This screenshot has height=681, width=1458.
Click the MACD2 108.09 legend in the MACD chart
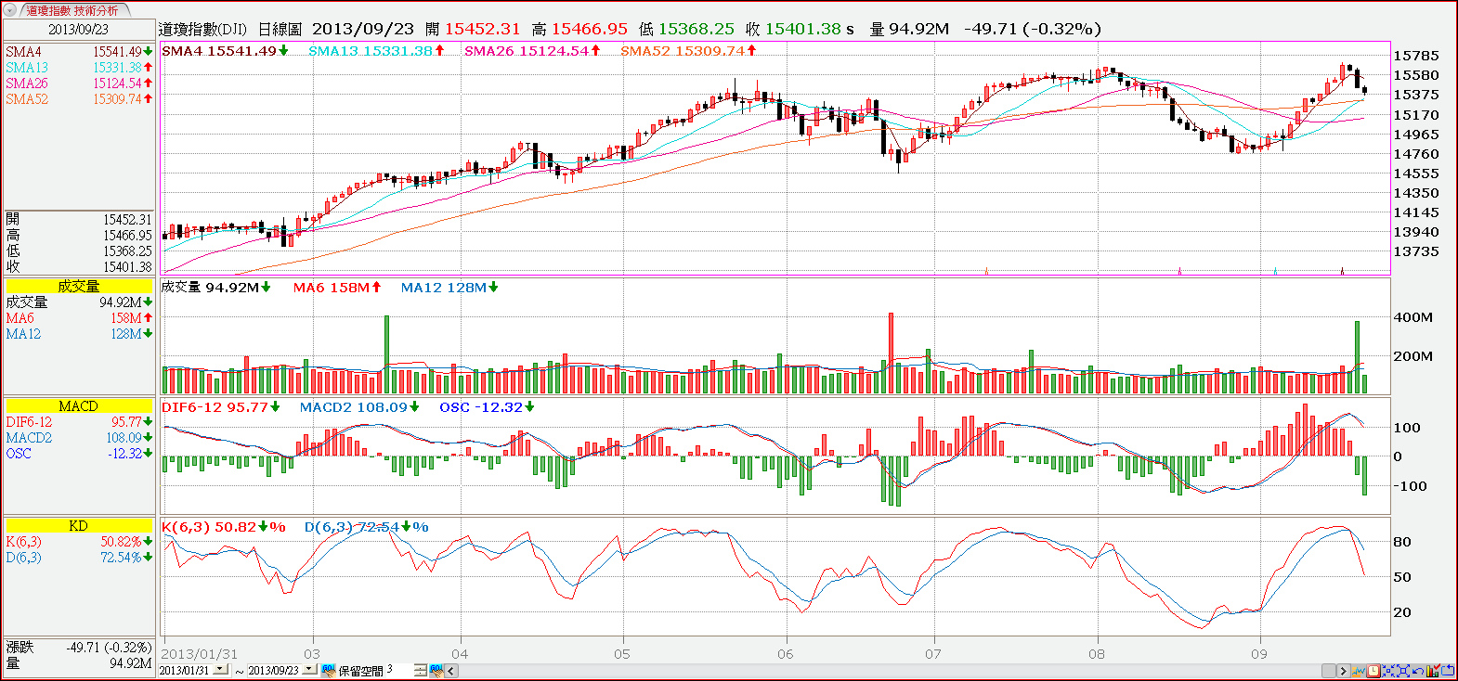[359, 407]
